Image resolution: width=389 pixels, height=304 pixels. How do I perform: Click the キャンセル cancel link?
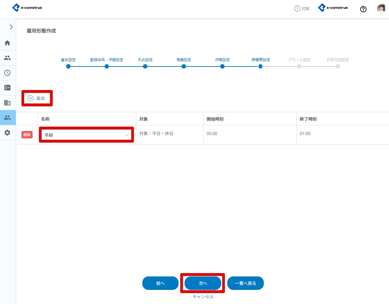[203, 297]
